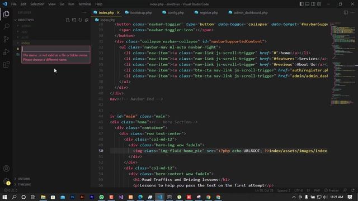Show hidden system tray icons
This screenshot has width=358, height=201.
294,197
